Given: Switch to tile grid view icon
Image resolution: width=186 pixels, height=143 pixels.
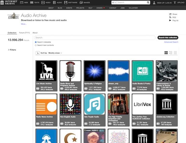Looking at the screenshot, I should 166,53.
